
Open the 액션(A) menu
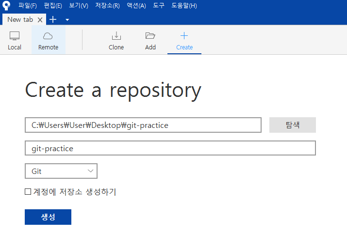pos(136,5)
